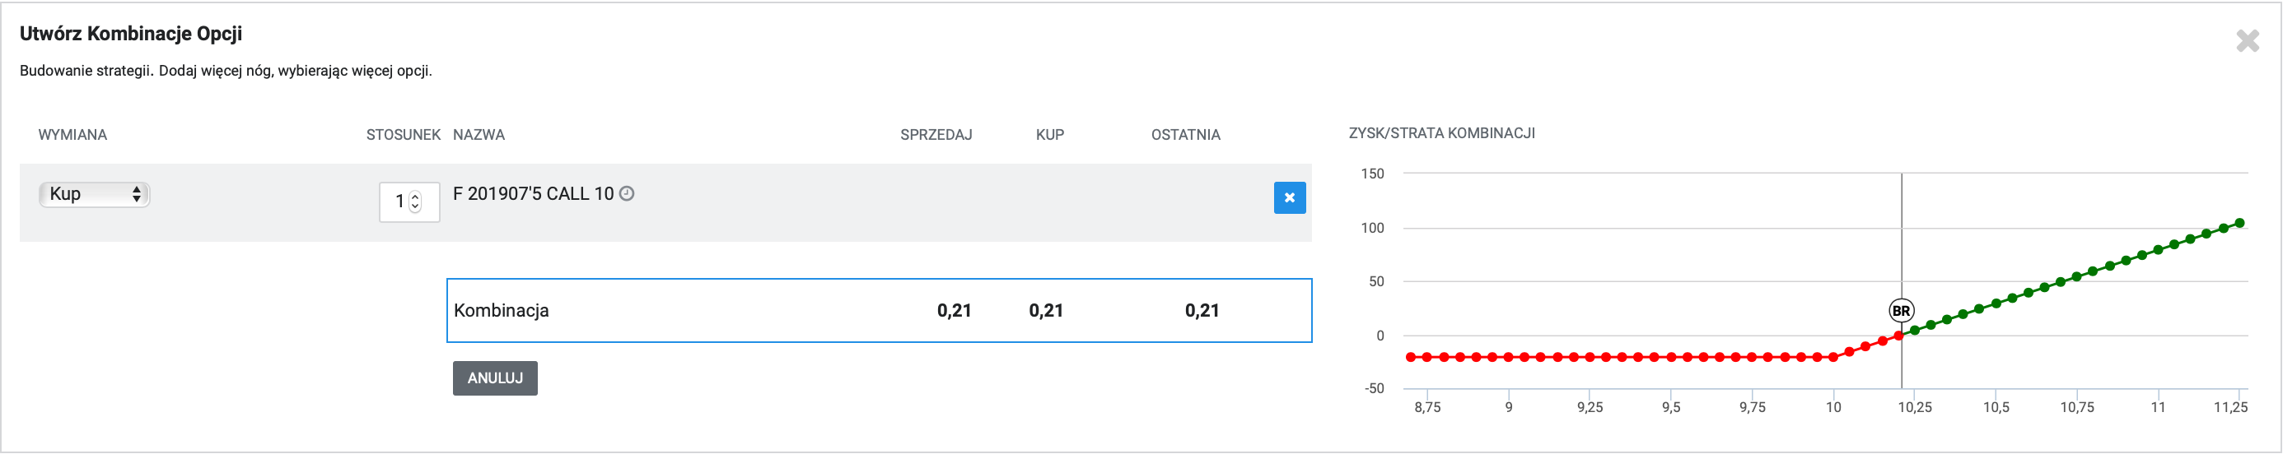Viewport: 2283px width, 454px height.
Task: Close the Utwórz Kombinacje Opcji dialog
Action: pos(2247,40)
